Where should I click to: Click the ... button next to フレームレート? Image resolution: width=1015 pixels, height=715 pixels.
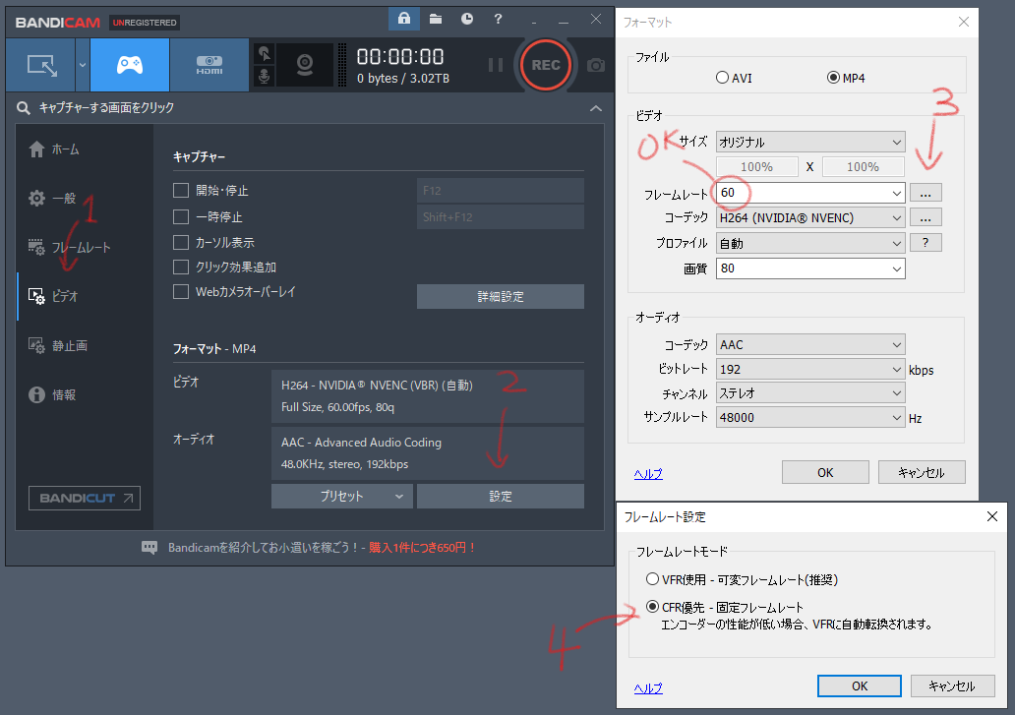925,193
